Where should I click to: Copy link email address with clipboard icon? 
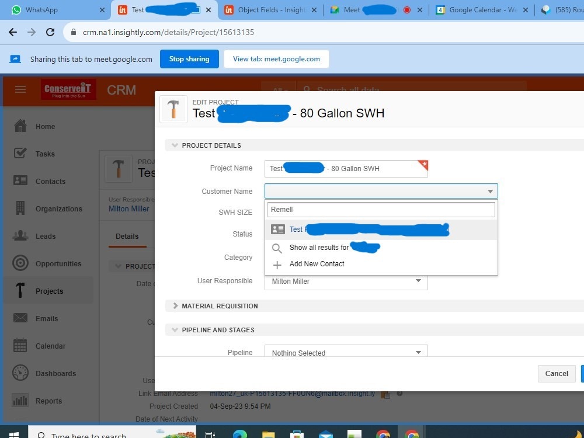pos(385,394)
